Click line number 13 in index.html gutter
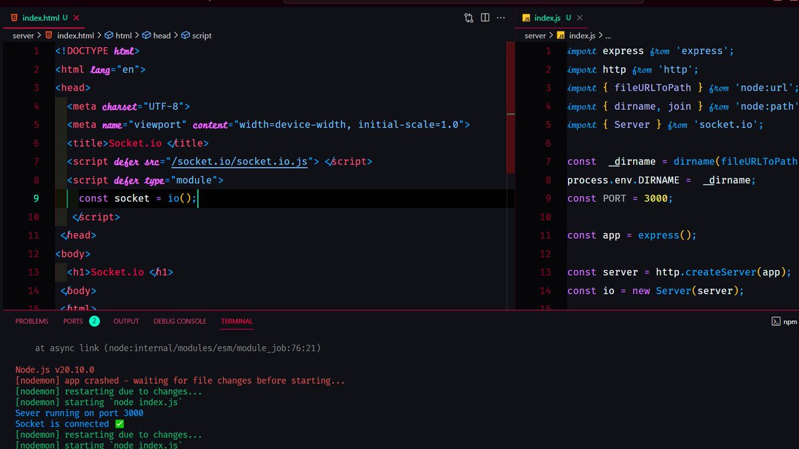The image size is (799, 449). point(33,272)
